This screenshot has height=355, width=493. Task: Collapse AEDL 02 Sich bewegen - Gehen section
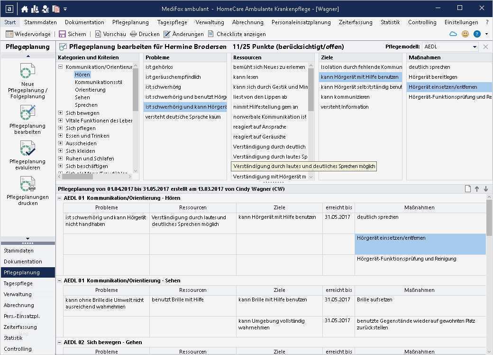(x=59, y=342)
